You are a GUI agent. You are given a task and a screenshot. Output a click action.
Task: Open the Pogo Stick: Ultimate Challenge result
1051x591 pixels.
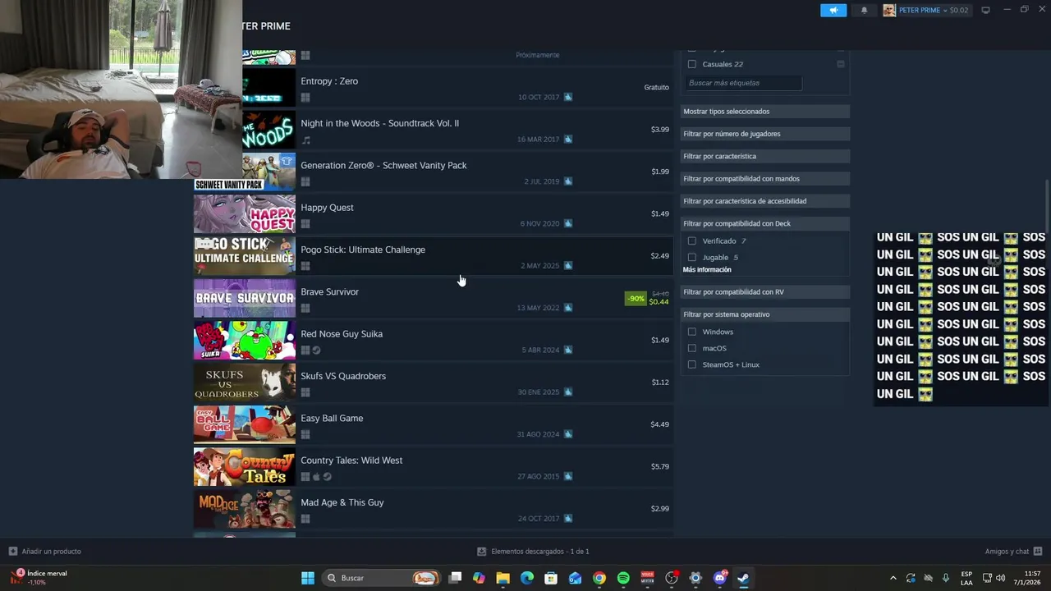pyautogui.click(x=433, y=256)
